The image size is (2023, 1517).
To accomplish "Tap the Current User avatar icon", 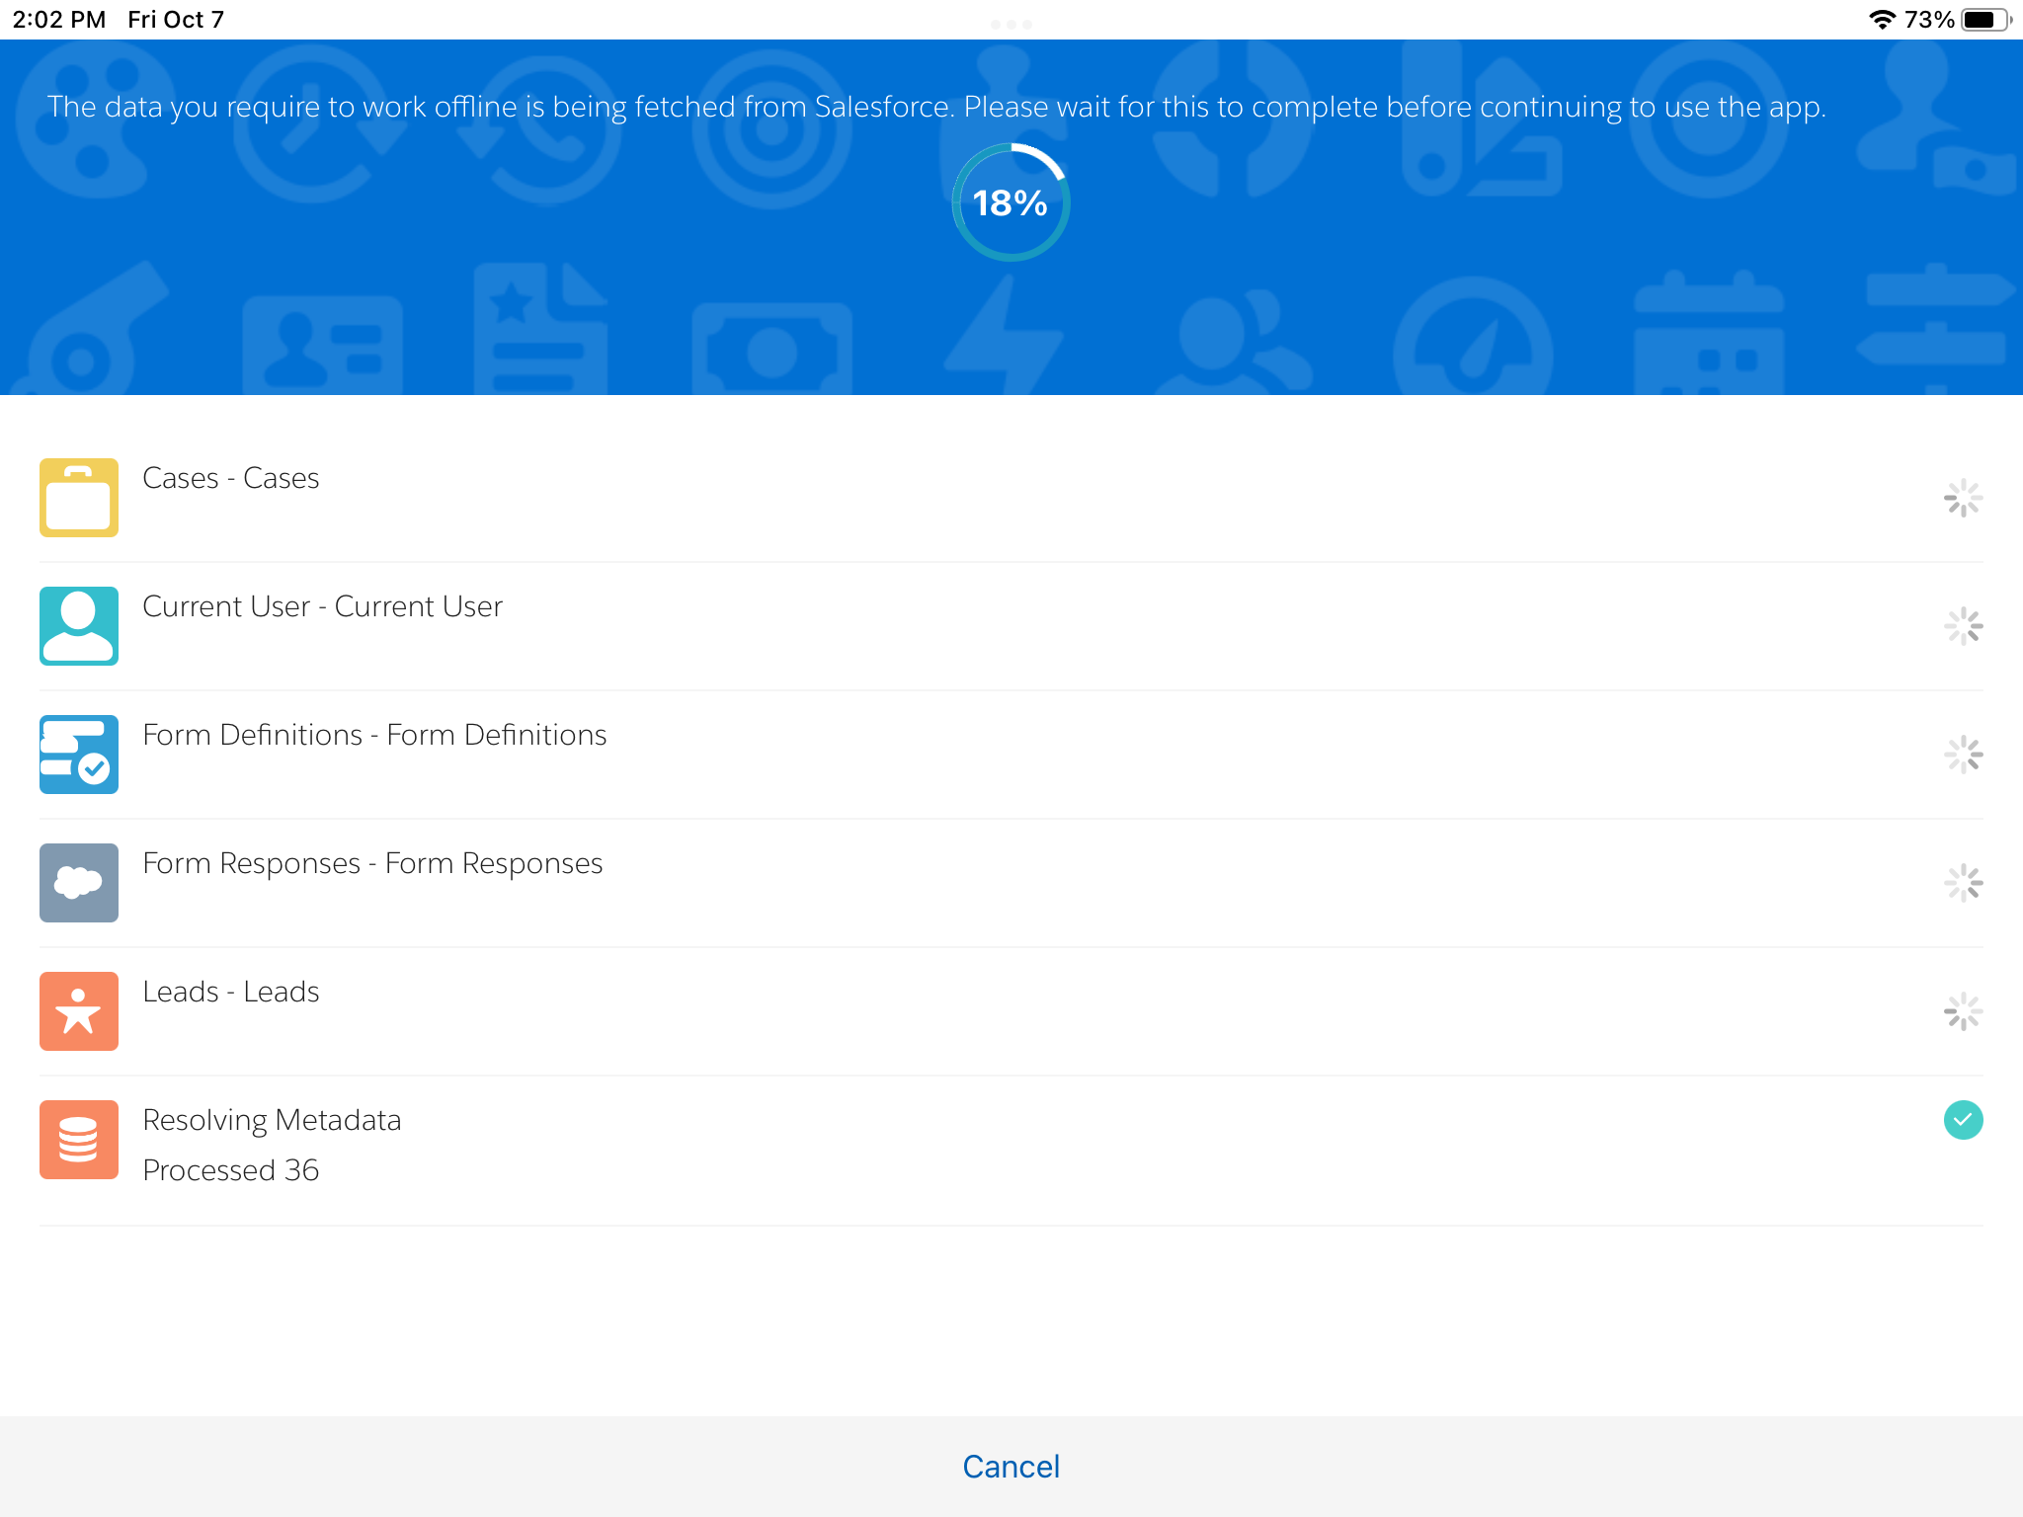I will [79, 626].
